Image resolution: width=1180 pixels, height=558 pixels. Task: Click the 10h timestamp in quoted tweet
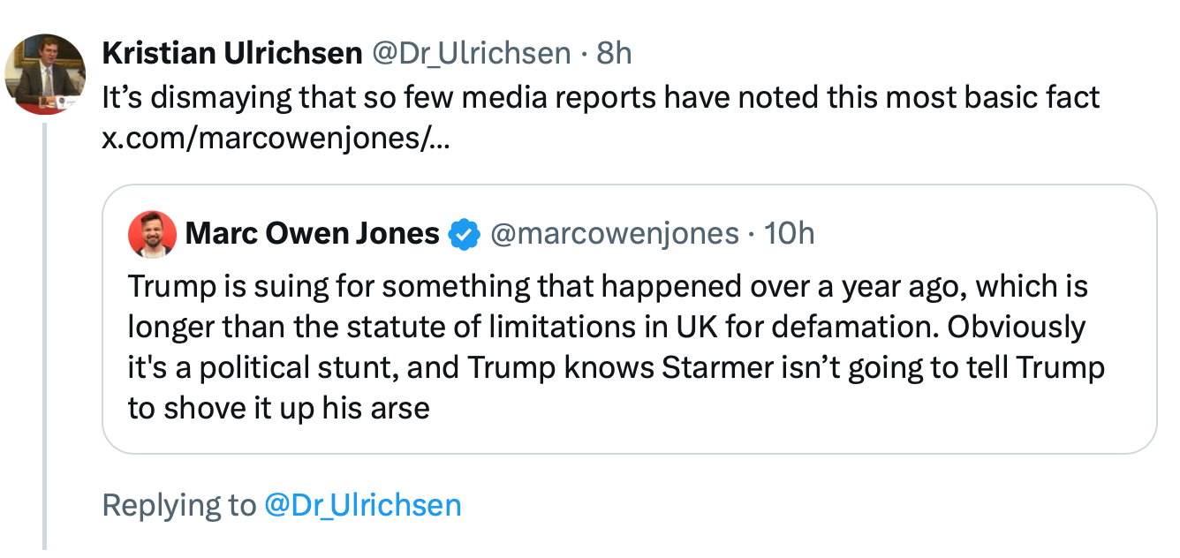point(789,234)
